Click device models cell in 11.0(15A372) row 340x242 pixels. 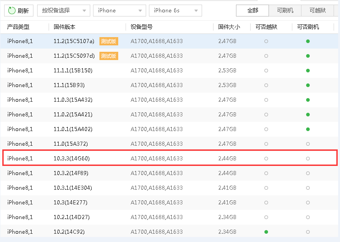pyautogui.click(x=157, y=144)
